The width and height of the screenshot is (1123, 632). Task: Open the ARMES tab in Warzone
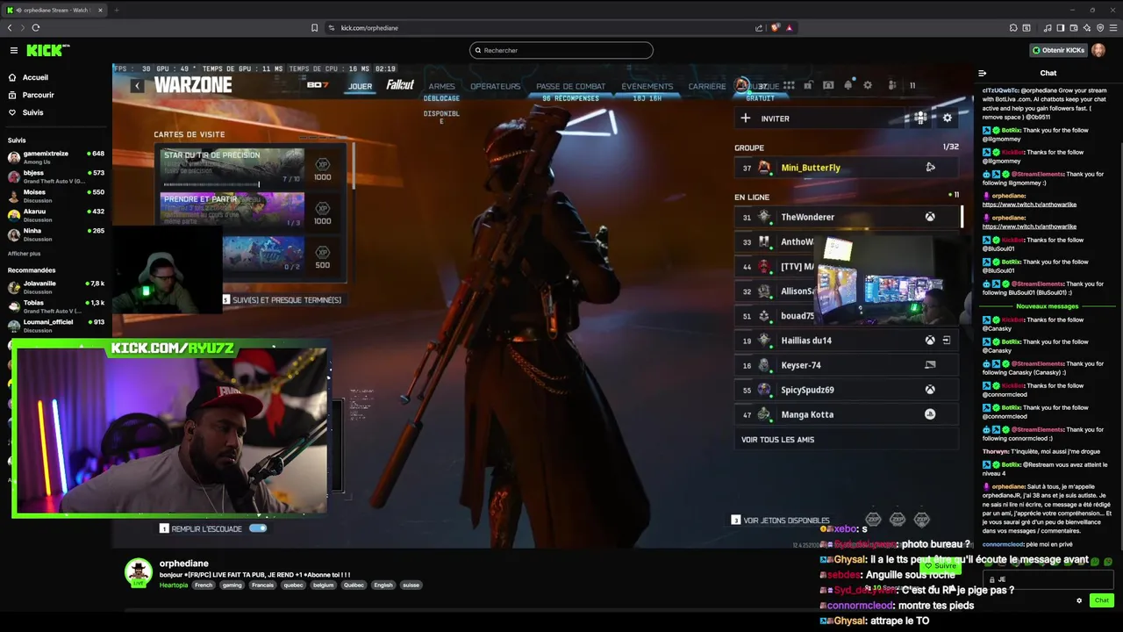(441, 86)
